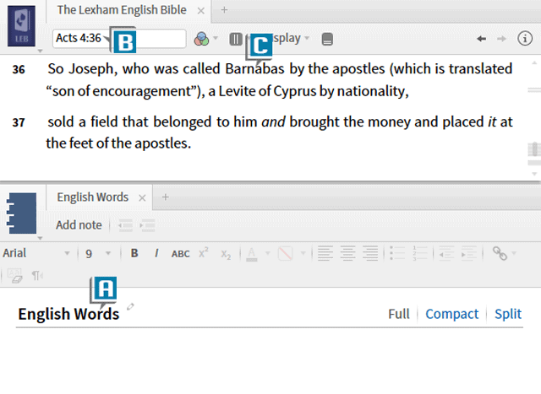The width and height of the screenshot is (541, 394).
Task: Center align the text
Action: point(347,253)
